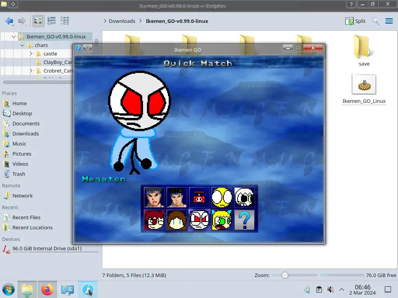The height and width of the screenshot is (298, 398).
Task: Open Pictures in Places panel
Action: tap(22, 154)
